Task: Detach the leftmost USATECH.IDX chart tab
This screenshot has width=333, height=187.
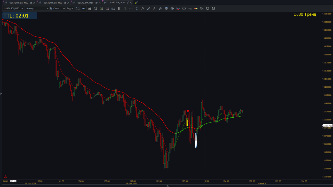Action: (x=31, y=3)
